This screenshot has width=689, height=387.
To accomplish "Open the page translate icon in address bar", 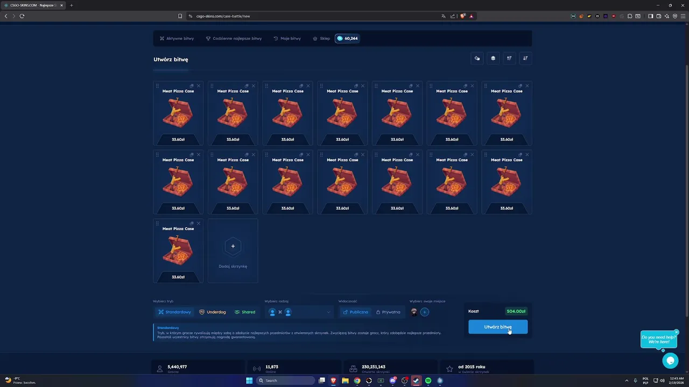I will [x=444, y=16].
